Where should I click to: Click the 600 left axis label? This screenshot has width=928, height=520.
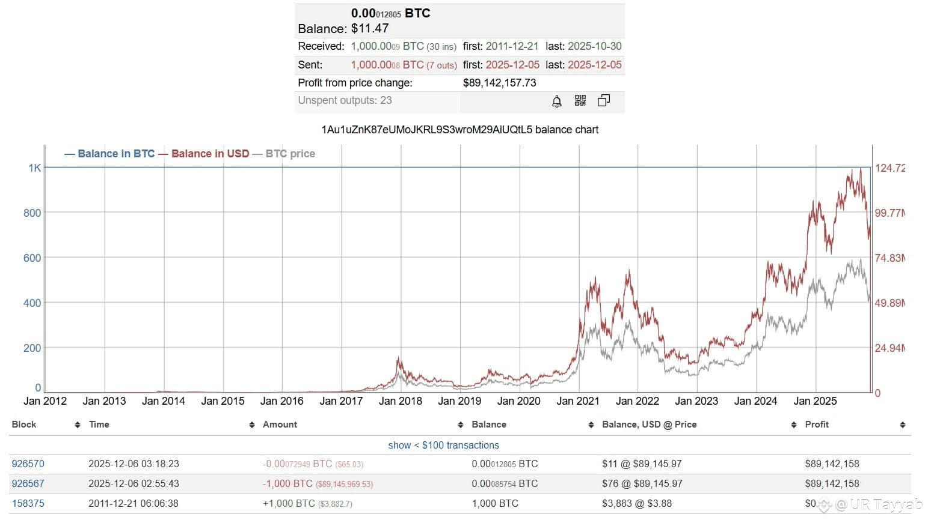(32, 258)
